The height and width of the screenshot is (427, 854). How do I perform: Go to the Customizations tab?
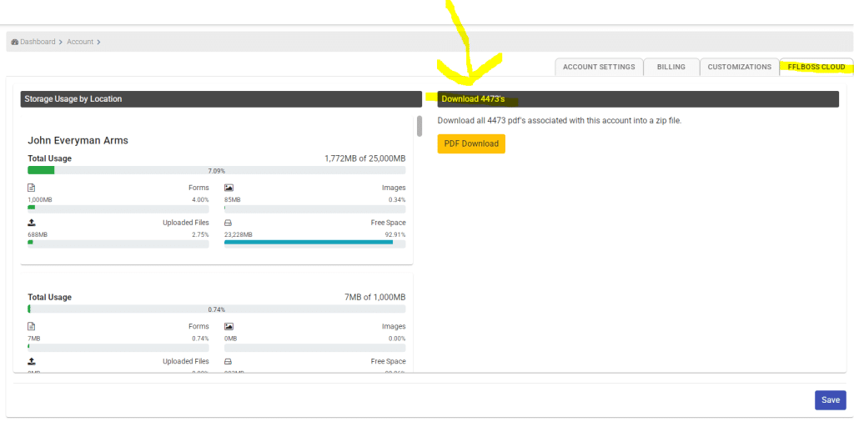coord(739,67)
